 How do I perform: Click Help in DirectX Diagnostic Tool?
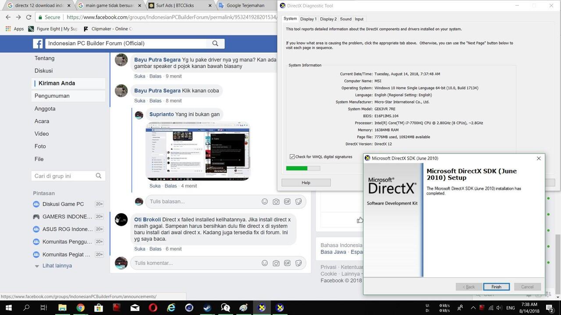pos(306,182)
